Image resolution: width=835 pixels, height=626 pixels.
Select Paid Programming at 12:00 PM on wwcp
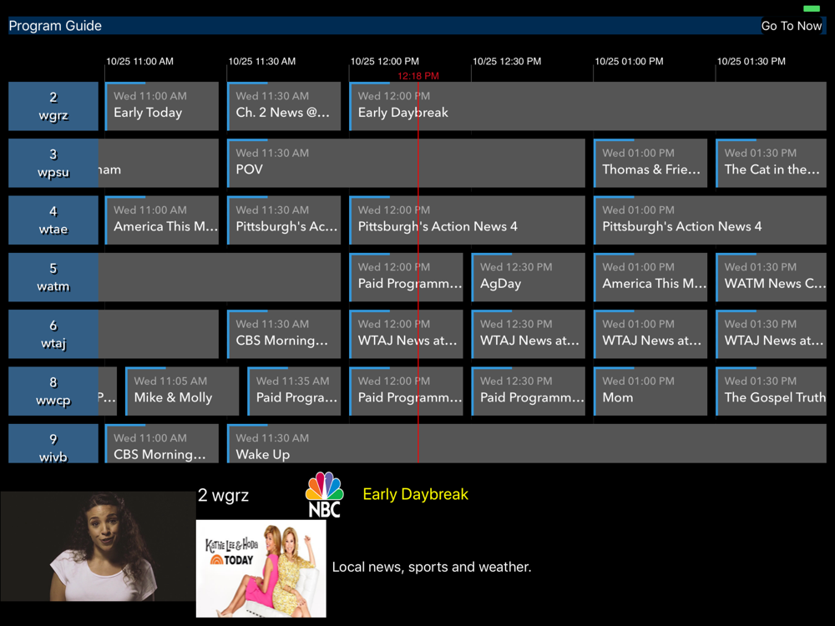pos(407,391)
